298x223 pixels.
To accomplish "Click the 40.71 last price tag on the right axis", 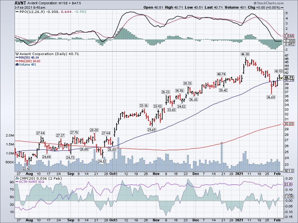I will [289, 77].
